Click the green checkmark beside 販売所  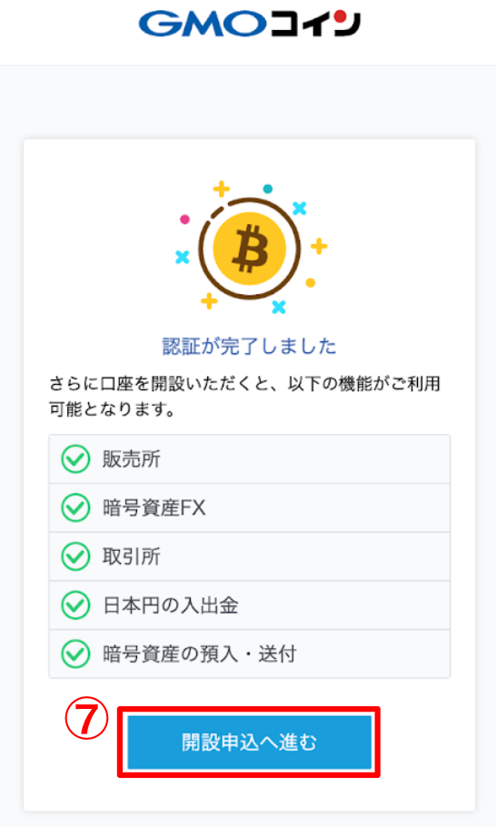(76, 458)
